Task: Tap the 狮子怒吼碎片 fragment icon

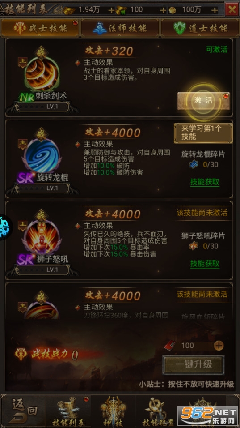Action: tap(194, 246)
